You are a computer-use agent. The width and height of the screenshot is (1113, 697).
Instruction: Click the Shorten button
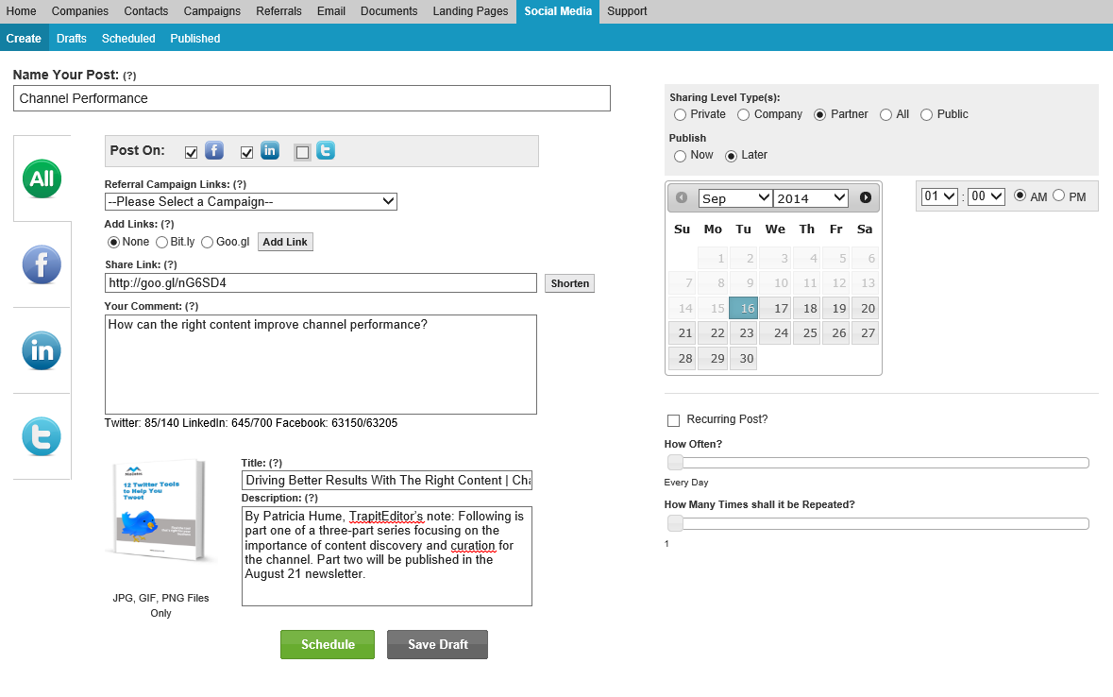point(570,283)
